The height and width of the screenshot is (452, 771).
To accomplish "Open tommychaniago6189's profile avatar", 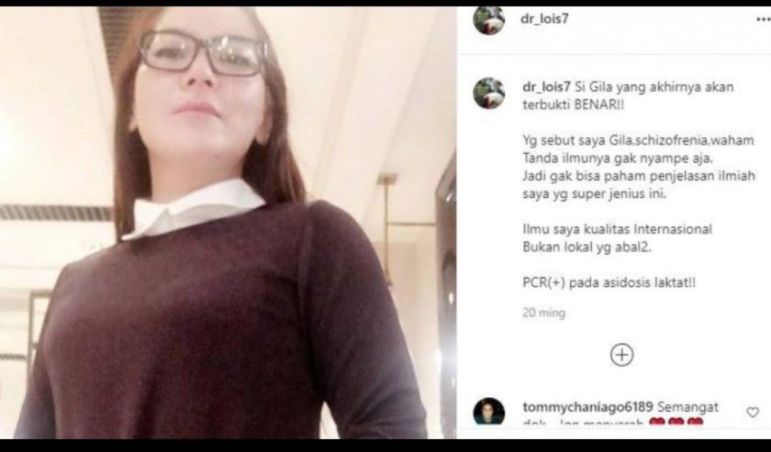I will 488,412.
